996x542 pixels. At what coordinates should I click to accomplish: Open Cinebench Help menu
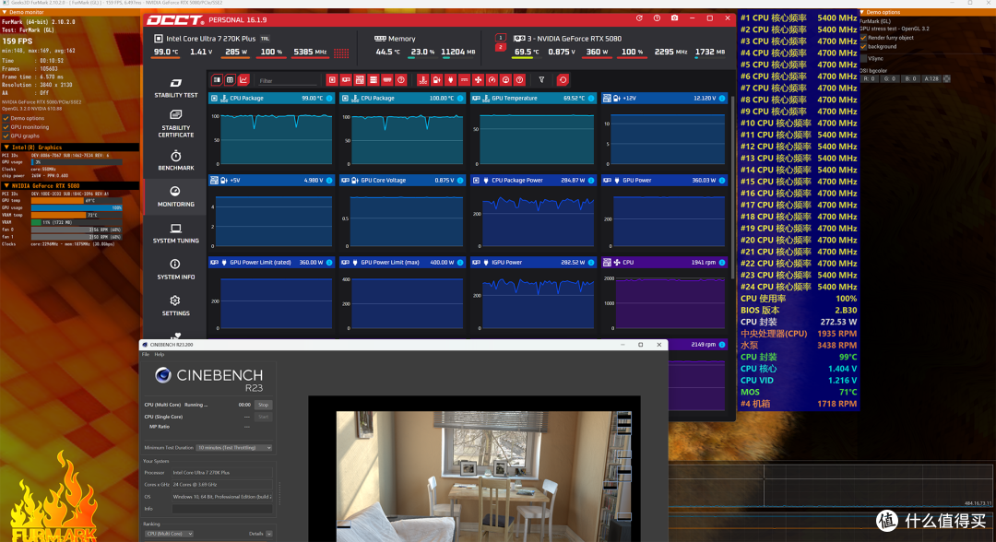click(x=159, y=354)
